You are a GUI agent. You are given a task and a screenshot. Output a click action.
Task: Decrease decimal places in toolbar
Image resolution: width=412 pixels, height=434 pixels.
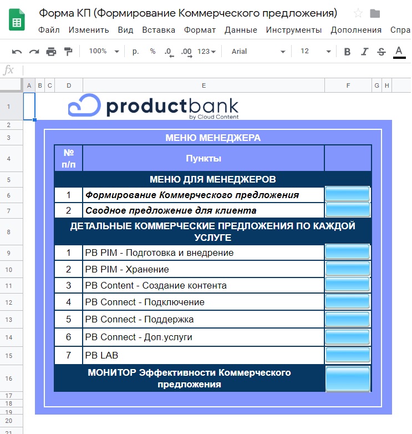click(169, 52)
